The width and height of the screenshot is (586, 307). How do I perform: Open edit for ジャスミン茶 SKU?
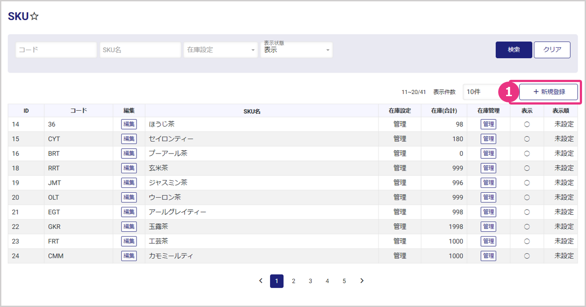tap(129, 183)
